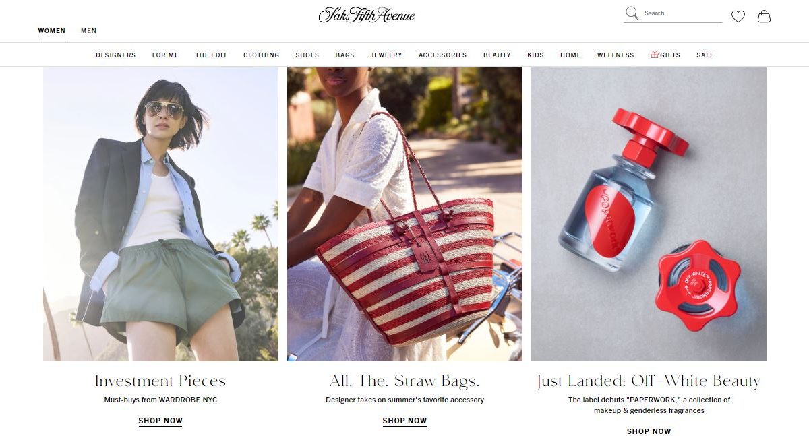809x436 pixels.
Task: Select the Women tab
Action: tap(51, 31)
